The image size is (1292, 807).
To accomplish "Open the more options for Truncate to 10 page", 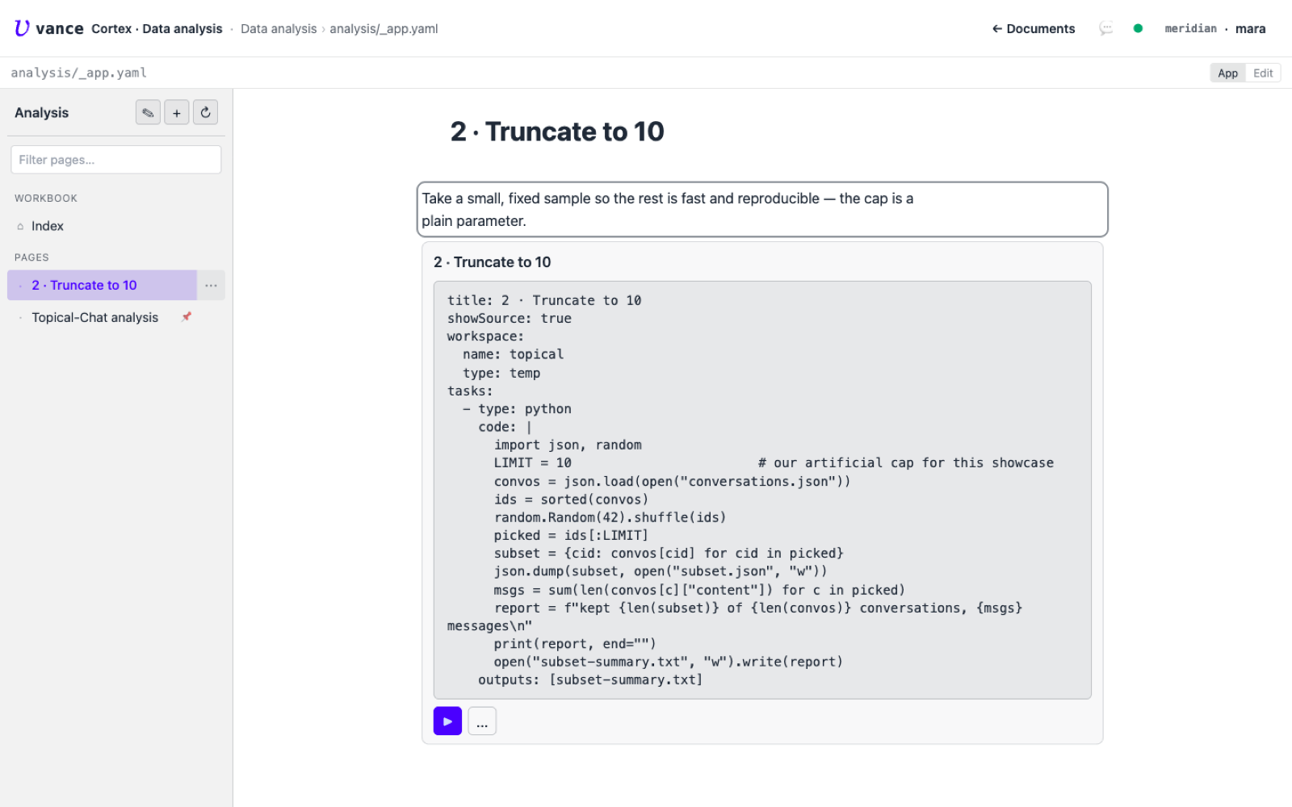I will [211, 285].
